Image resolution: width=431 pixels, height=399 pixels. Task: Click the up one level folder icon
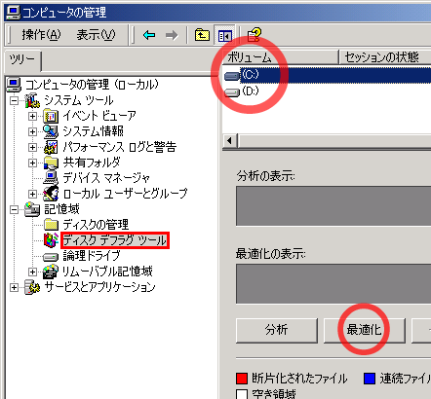click(x=202, y=35)
